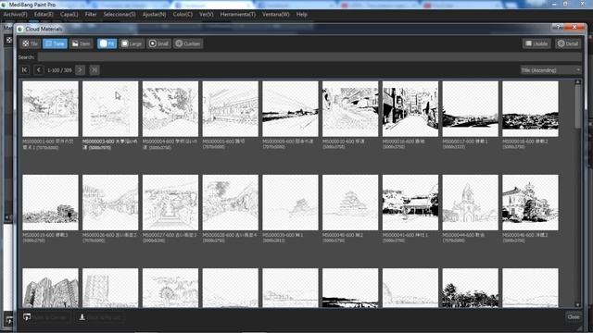Open the Ajustar(N) menu
The width and height of the screenshot is (593, 333).
tap(155, 15)
